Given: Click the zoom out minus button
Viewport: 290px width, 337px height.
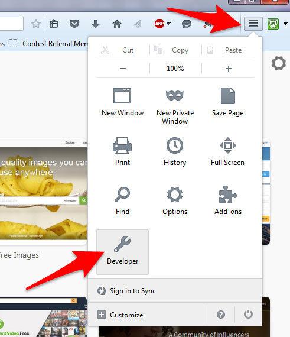Looking at the screenshot, I should [x=123, y=69].
